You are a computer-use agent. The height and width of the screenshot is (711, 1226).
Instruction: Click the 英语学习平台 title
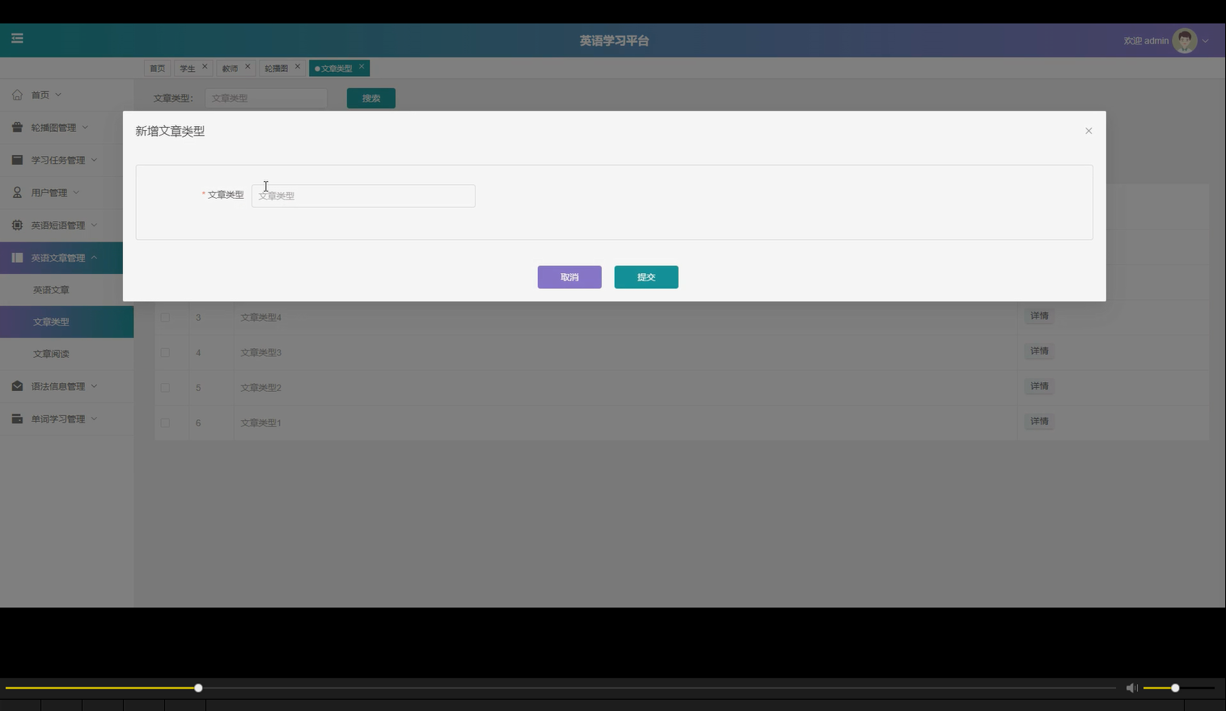pyautogui.click(x=614, y=40)
